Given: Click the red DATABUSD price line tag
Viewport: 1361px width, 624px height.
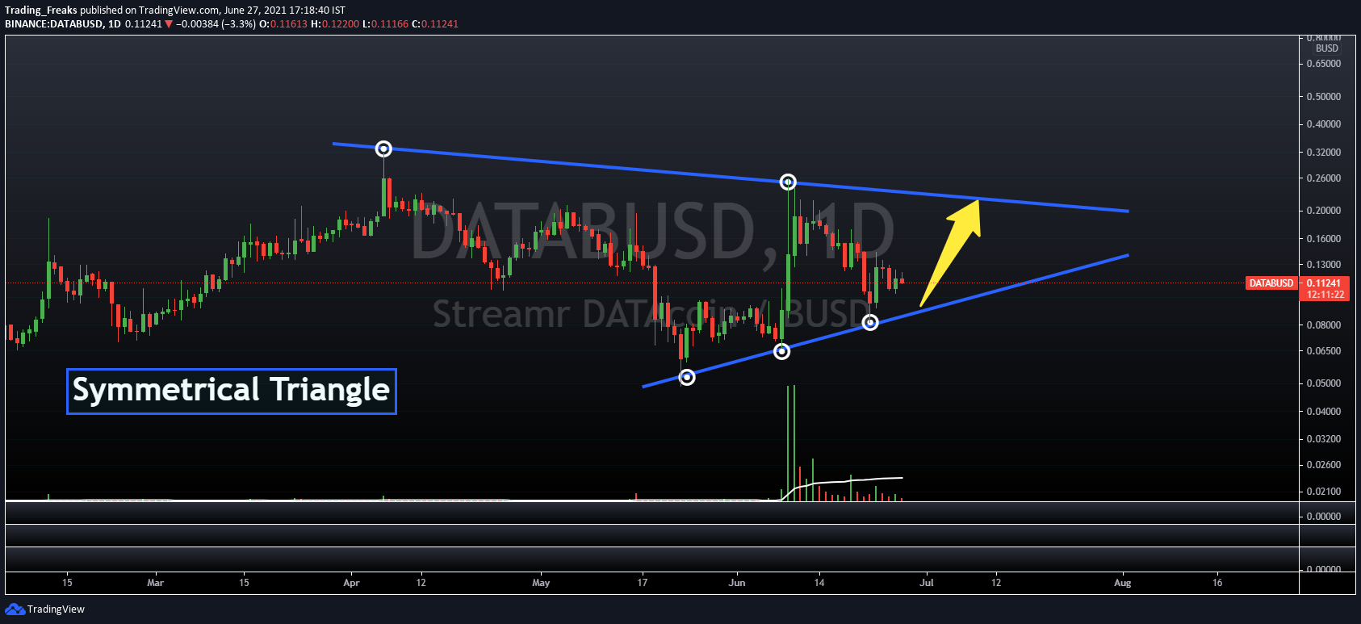Looking at the screenshot, I should tap(1271, 283).
